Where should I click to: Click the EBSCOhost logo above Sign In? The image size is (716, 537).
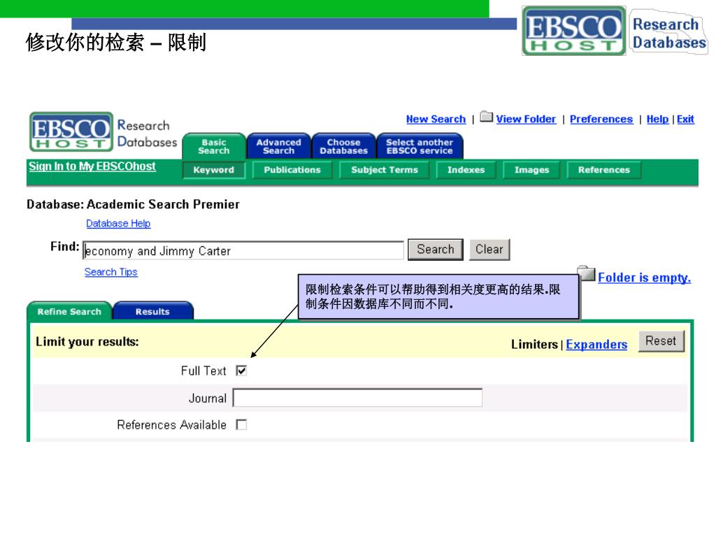coord(71,131)
